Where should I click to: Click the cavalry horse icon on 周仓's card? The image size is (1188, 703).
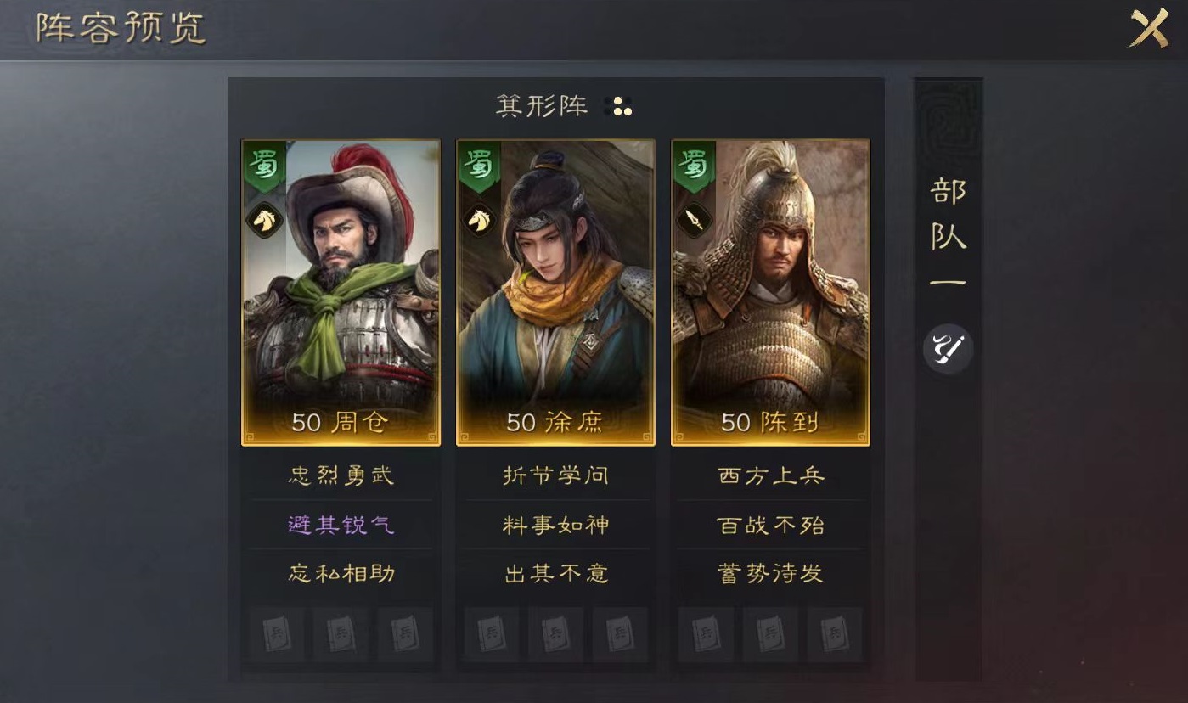tap(263, 221)
